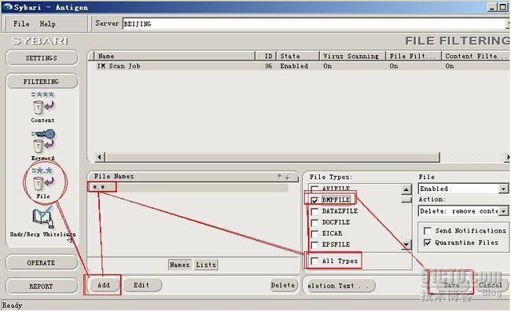Expand the OPERATE section

pos(42,262)
